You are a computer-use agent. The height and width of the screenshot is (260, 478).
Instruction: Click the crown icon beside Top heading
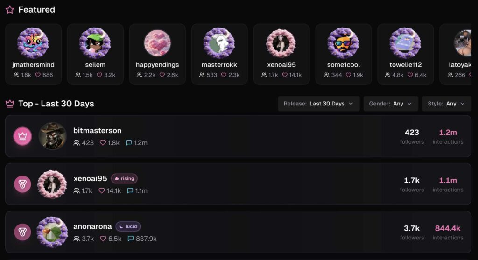point(10,104)
